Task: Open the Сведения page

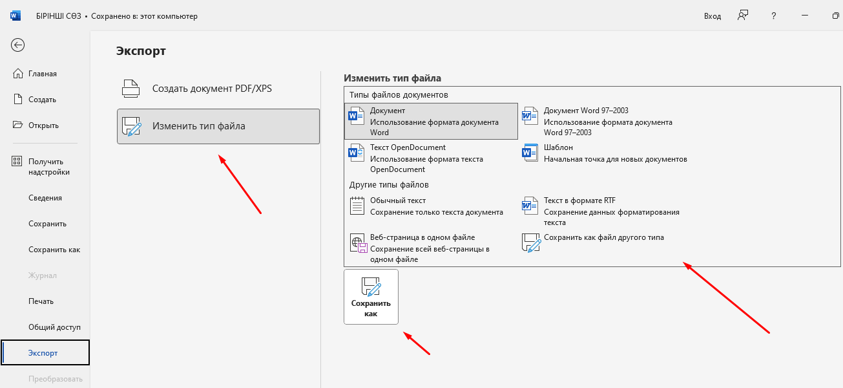Action: tap(45, 198)
